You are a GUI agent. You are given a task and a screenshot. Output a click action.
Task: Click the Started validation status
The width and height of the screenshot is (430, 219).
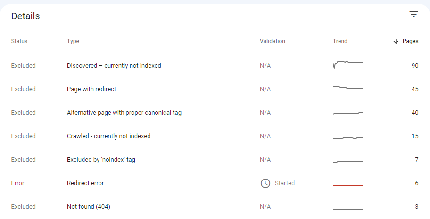285,183
